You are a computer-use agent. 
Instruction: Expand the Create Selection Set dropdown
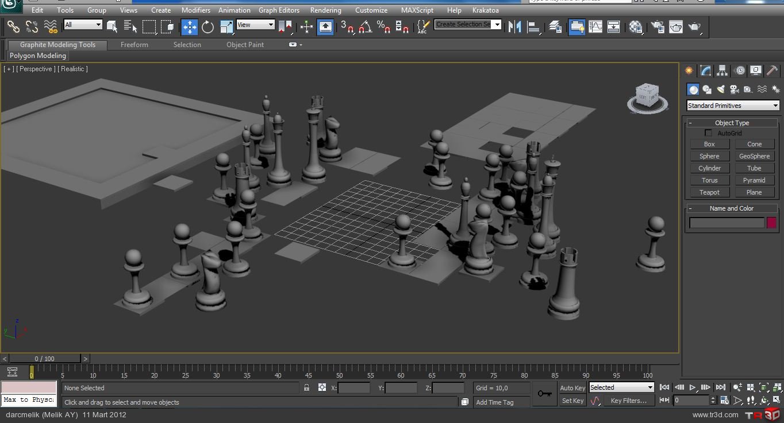coord(497,25)
